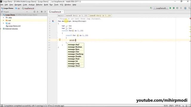The width and height of the screenshot is (191, 107).
Task: Open Project Structure icon in toolbar
Action: click(x=185, y=8)
